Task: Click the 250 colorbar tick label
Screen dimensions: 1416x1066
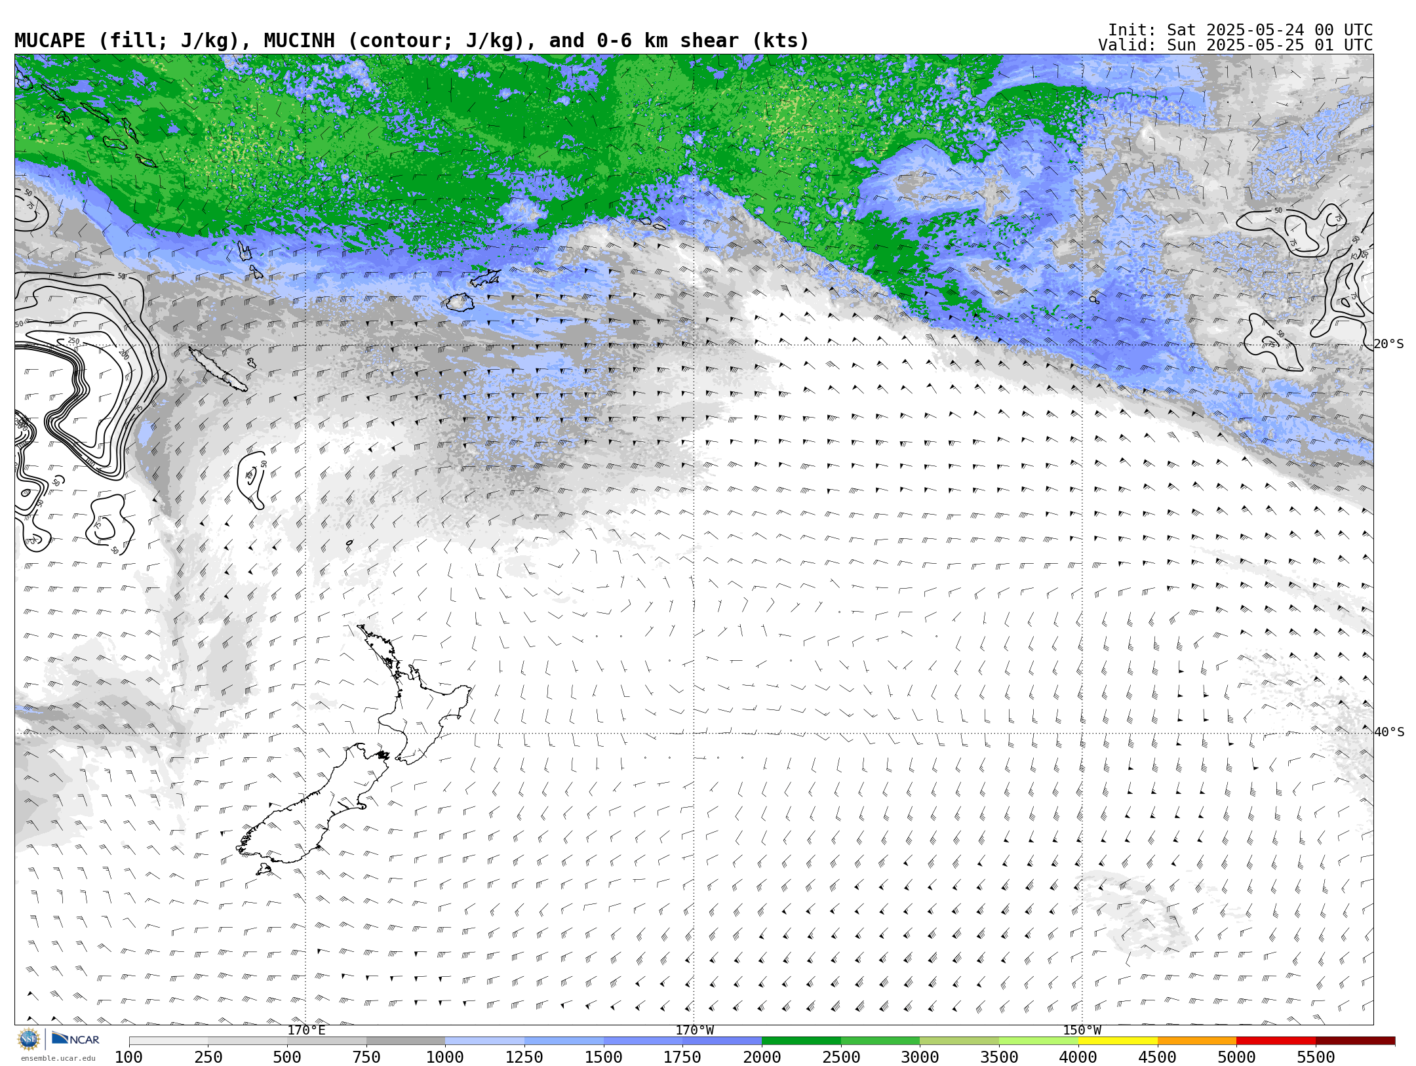Action: [x=208, y=1057]
